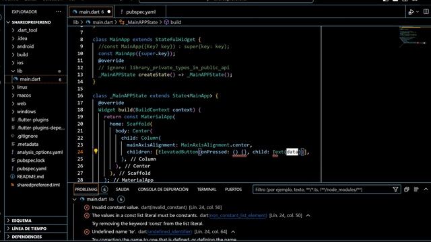Toggle view as table icon in Problems panel
The image size is (431, 242).
point(416,190)
